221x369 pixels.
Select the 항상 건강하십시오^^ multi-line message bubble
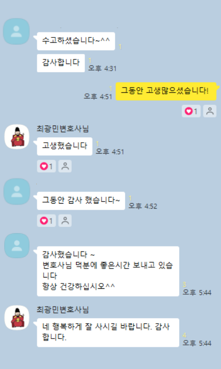[x=108, y=271]
